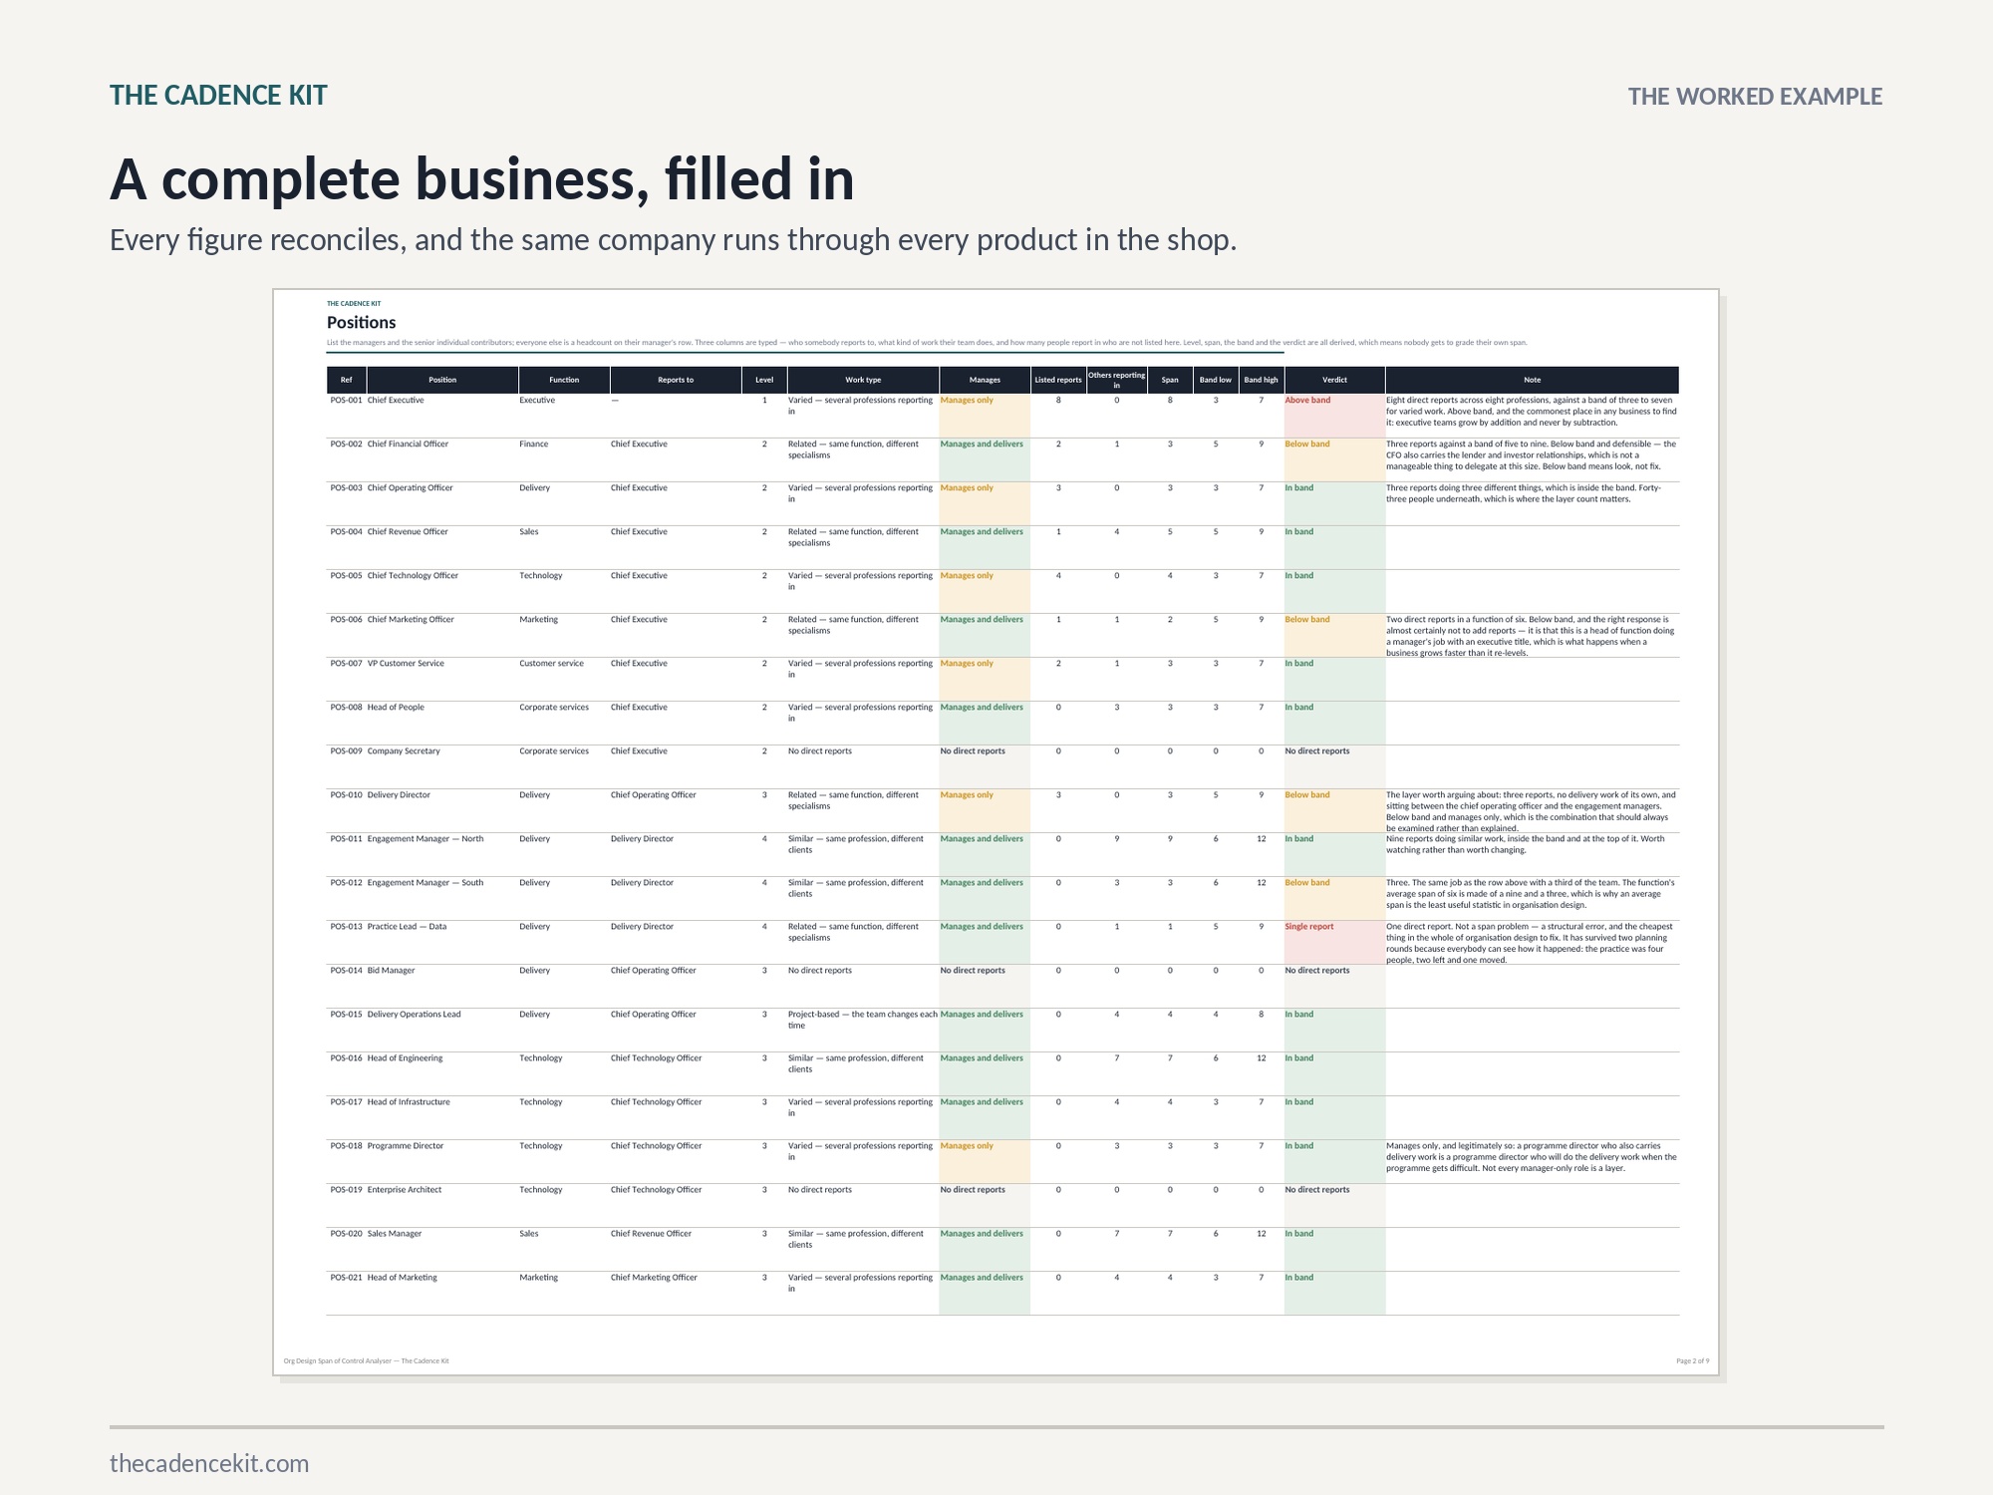Screen dimensions: 1993x1495
Task: Select the POS-021 Head of Marketing row
Action: 1002,1293
